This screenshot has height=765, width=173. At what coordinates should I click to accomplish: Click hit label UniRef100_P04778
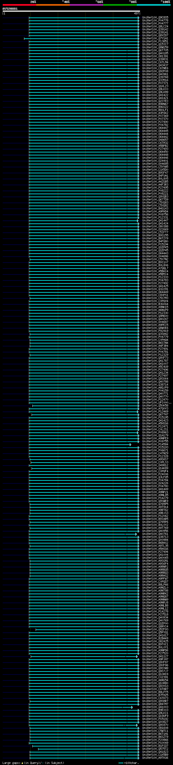pyautogui.click(x=155, y=21)
